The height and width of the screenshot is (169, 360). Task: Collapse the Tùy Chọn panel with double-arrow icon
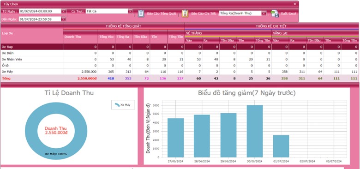click(x=295, y=4)
